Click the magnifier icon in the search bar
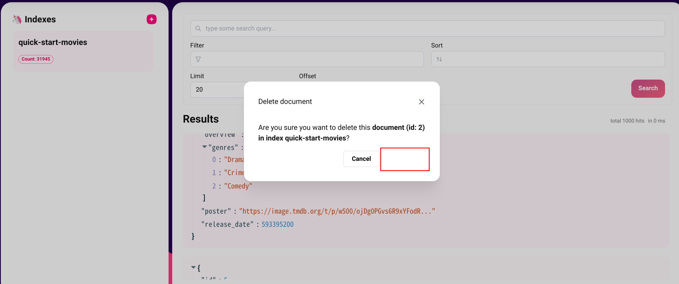This screenshot has width=679, height=284. (198, 28)
